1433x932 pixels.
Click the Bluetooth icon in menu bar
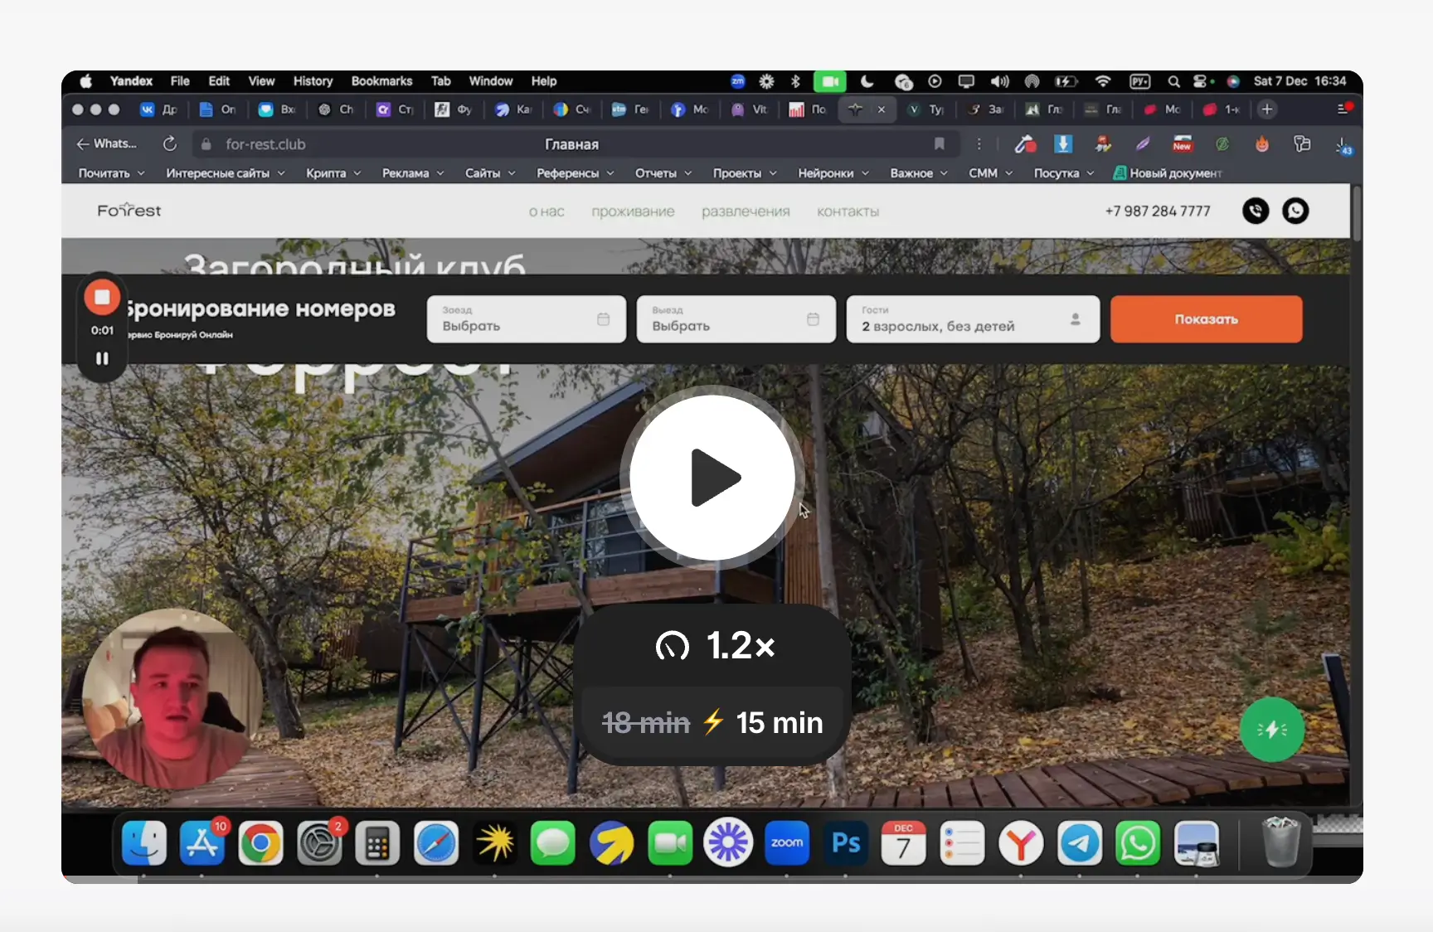click(x=795, y=81)
